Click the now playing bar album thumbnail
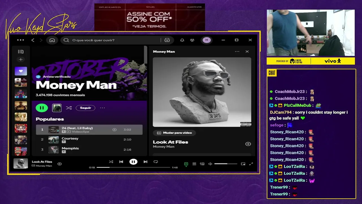The width and height of the screenshot is (362, 204). point(21,164)
